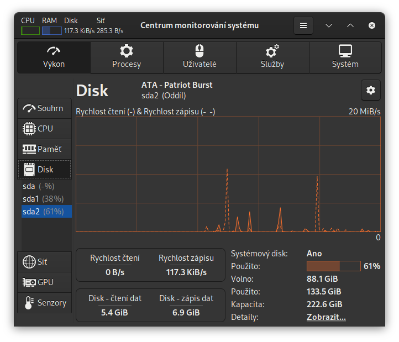Click the Senzory thermometer icon
Image resolution: width=399 pixels, height=342 pixels.
pos(29,303)
